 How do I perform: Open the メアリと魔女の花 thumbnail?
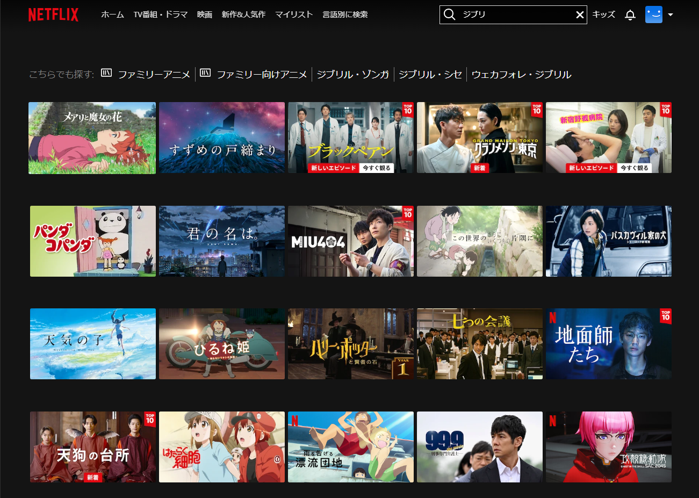tap(92, 138)
